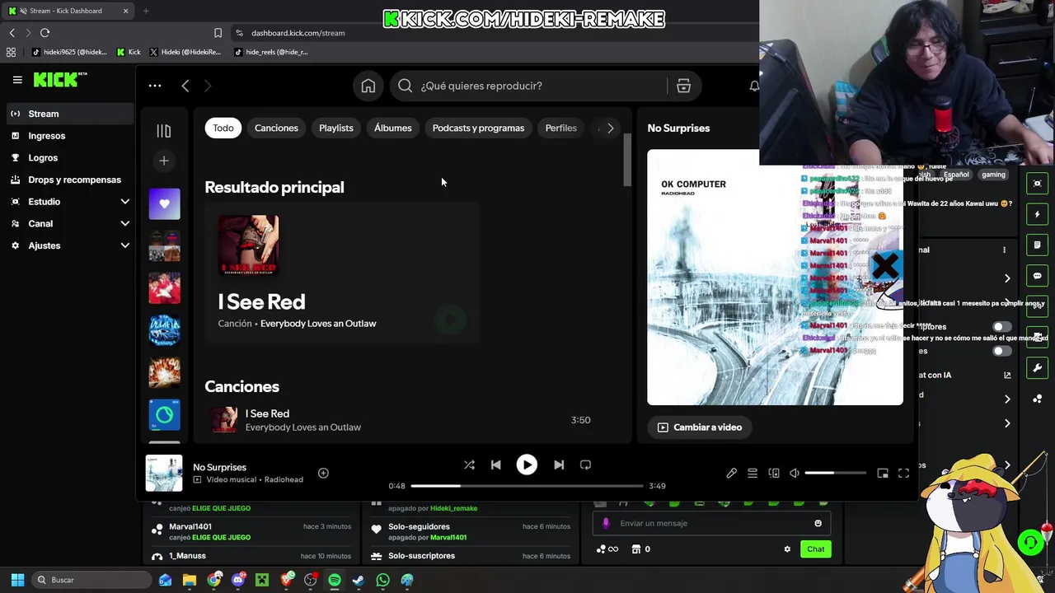Bookmark this page in the browser
Image resolution: width=1055 pixels, height=593 pixels.
pos(218,33)
